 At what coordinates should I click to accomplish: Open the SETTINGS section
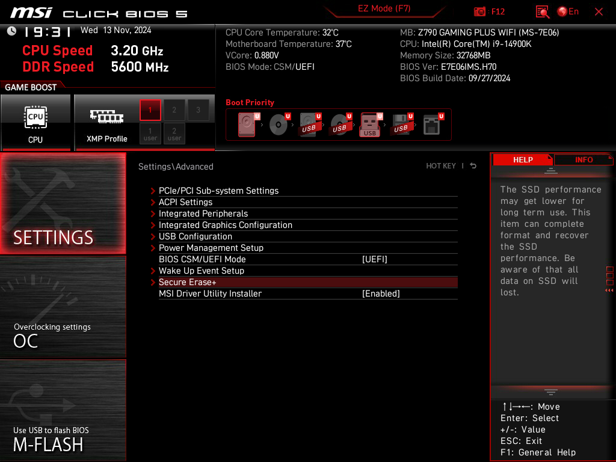click(63, 203)
